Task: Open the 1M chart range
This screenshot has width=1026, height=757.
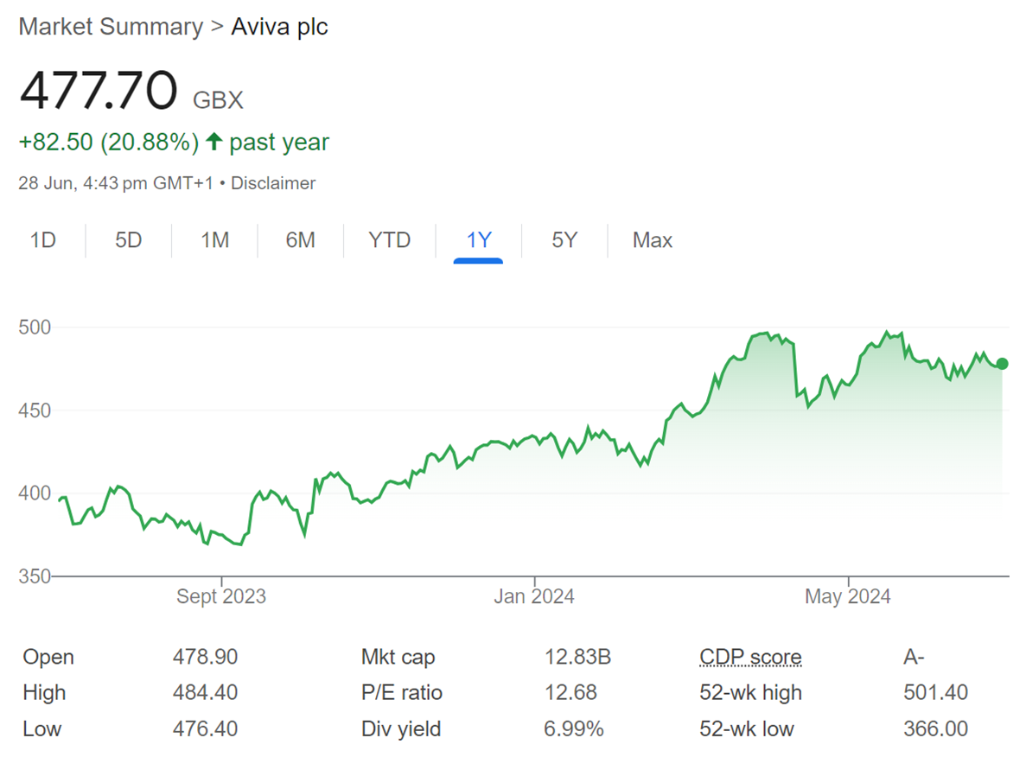Action: coord(214,240)
